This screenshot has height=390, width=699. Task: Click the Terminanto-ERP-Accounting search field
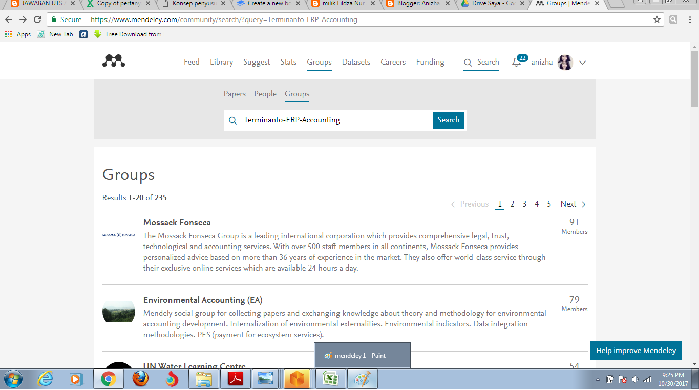[335, 120]
